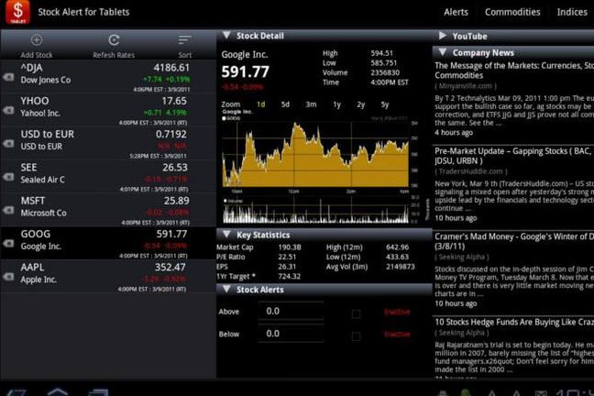Tap the delete tag icon beside GOOG
The image size is (594, 396).
point(8,244)
